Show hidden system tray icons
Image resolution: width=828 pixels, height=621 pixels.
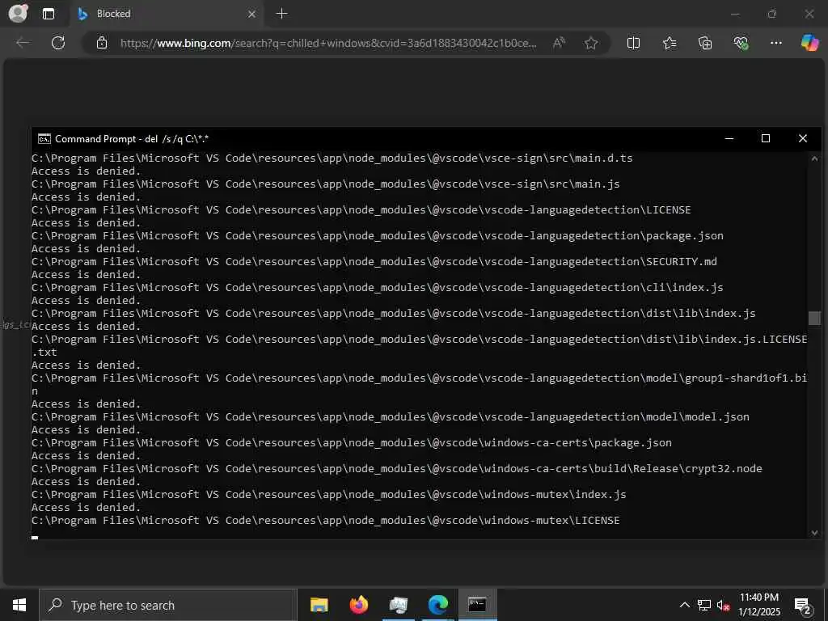click(x=684, y=605)
